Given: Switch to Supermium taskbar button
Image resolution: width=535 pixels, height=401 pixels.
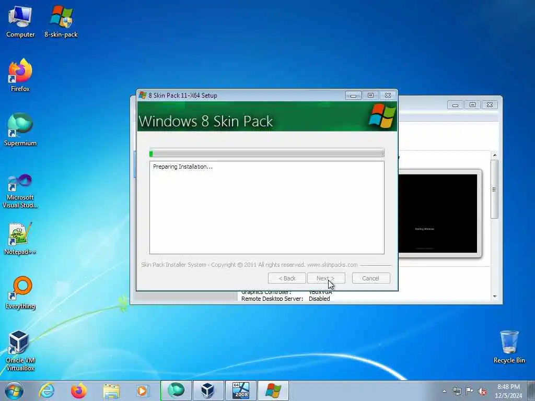Looking at the screenshot, I should tap(176, 391).
